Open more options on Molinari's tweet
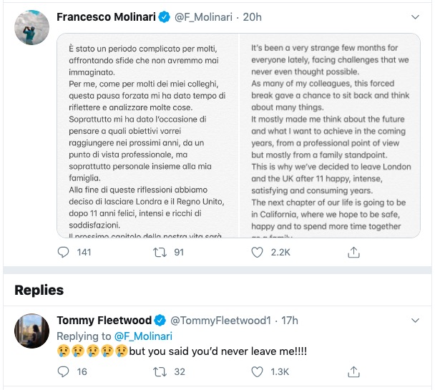This screenshot has width=435, height=390. (416, 16)
